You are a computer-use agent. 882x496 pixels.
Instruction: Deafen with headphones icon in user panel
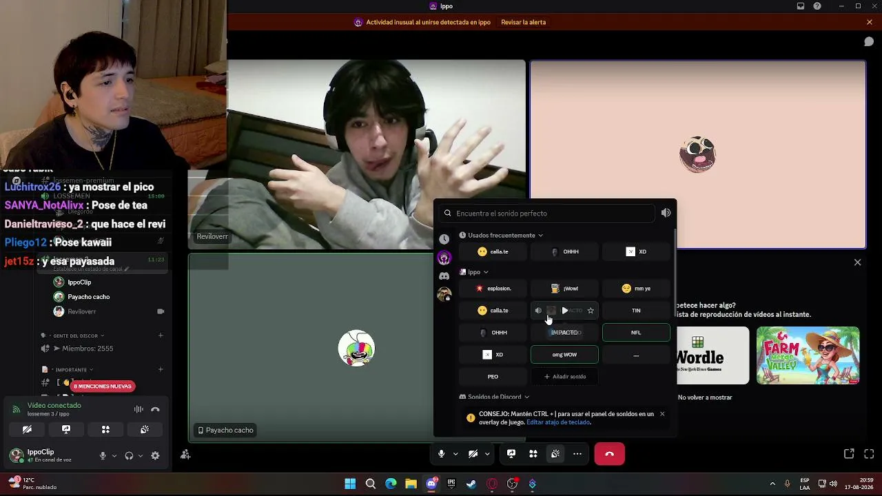[x=129, y=455]
